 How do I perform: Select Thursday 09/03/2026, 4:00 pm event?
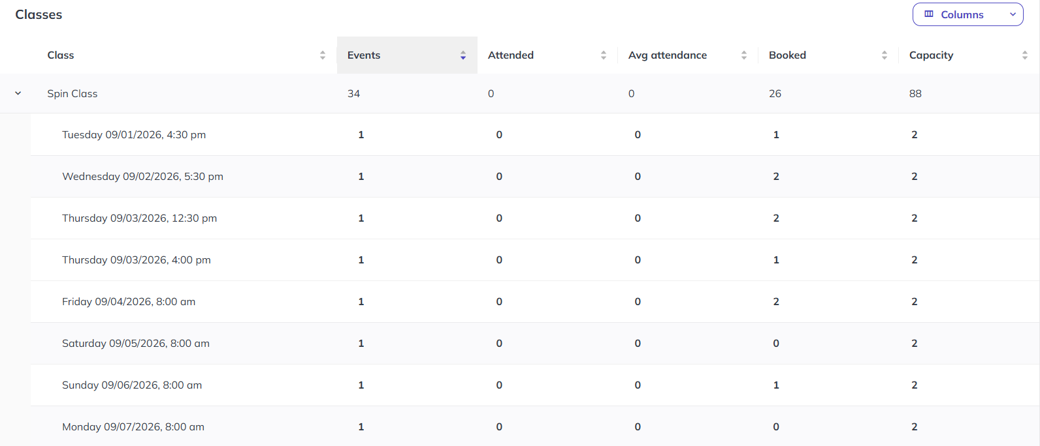137,260
